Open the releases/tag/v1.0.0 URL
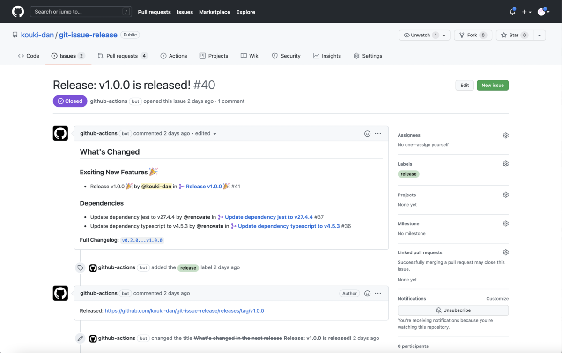The image size is (562, 353). pyautogui.click(x=185, y=310)
